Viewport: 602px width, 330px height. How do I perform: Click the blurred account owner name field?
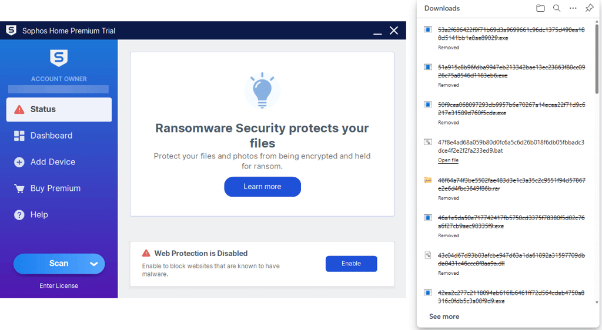coord(58,89)
